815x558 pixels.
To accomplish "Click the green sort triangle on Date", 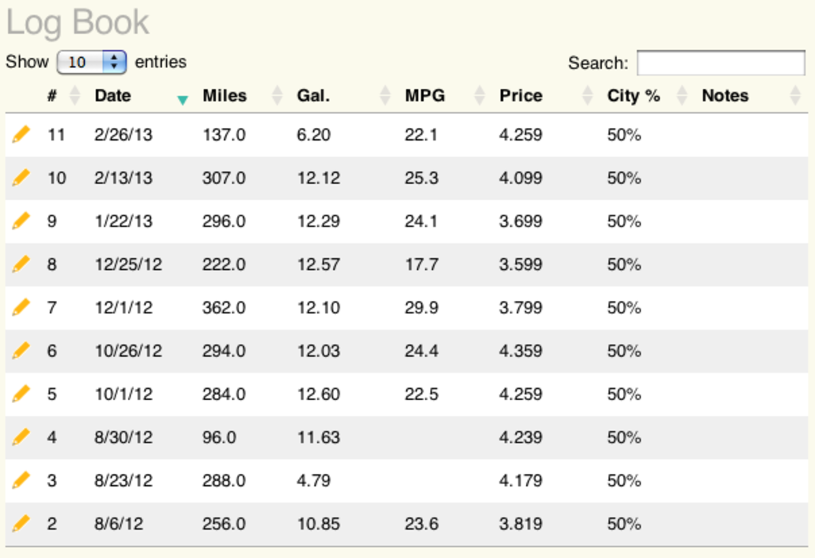I will [x=181, y=99].
